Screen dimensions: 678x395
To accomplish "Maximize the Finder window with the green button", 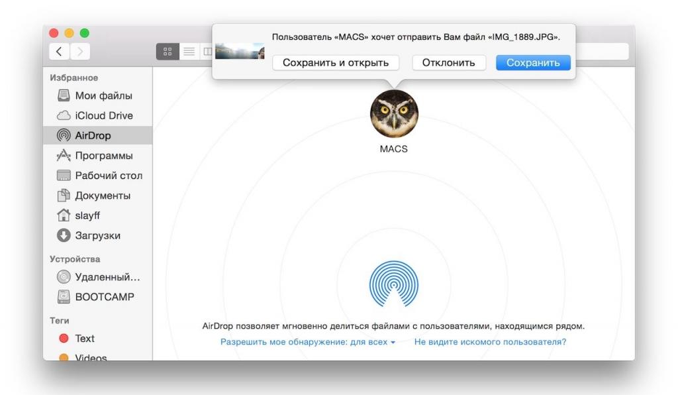I will (x=85, y=33).
